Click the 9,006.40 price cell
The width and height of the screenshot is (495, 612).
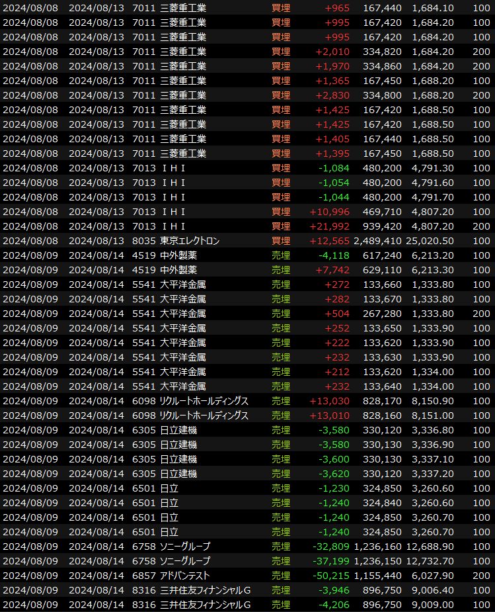tap(433, 590)
